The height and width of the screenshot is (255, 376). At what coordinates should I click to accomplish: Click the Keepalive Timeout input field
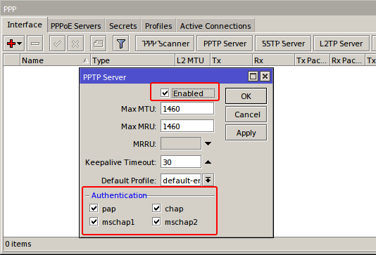tap(181, 162)
